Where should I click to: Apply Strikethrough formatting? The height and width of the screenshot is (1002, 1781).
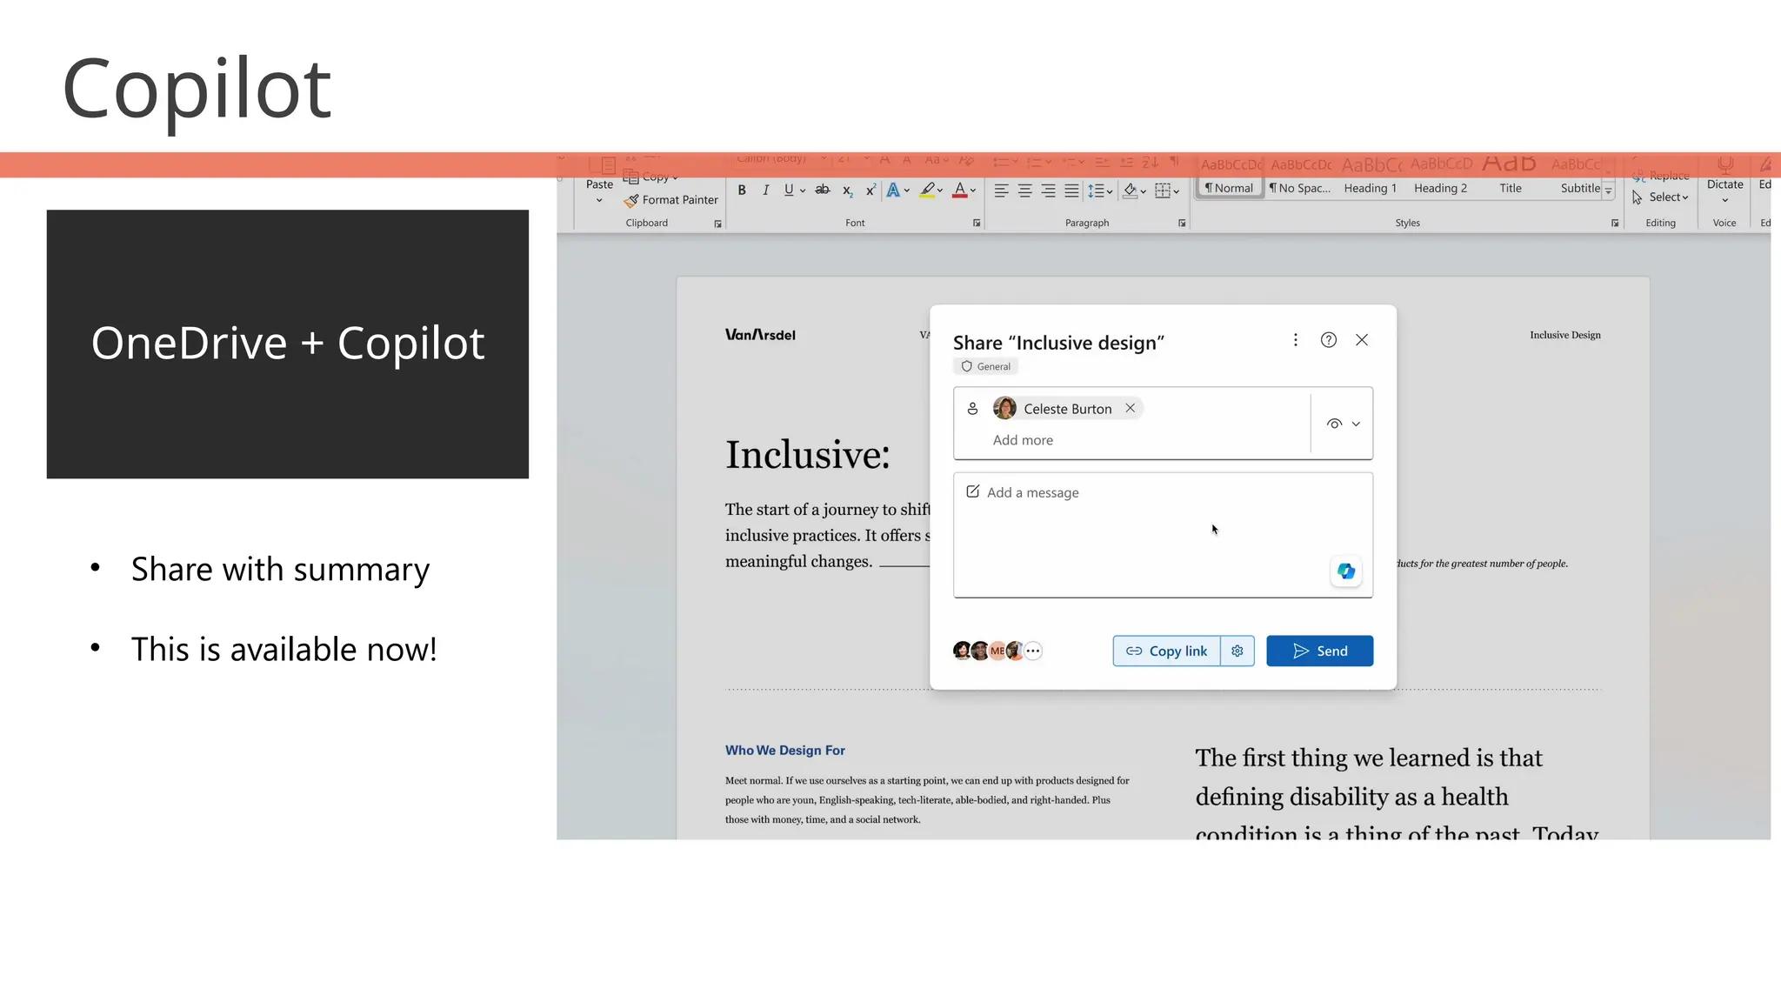click(x=823, y=190)
